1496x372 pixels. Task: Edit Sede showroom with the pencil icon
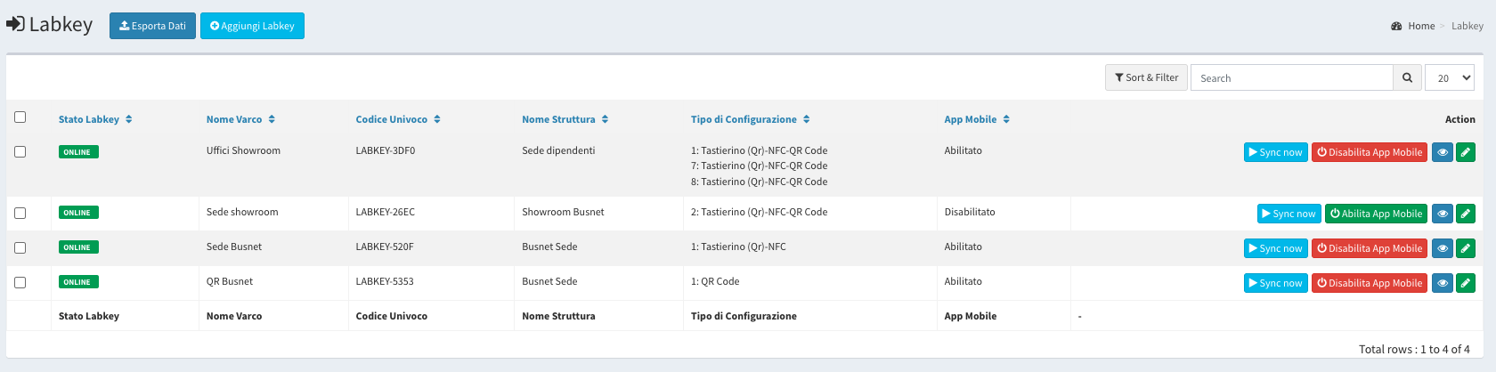[x=1466, y=214]
